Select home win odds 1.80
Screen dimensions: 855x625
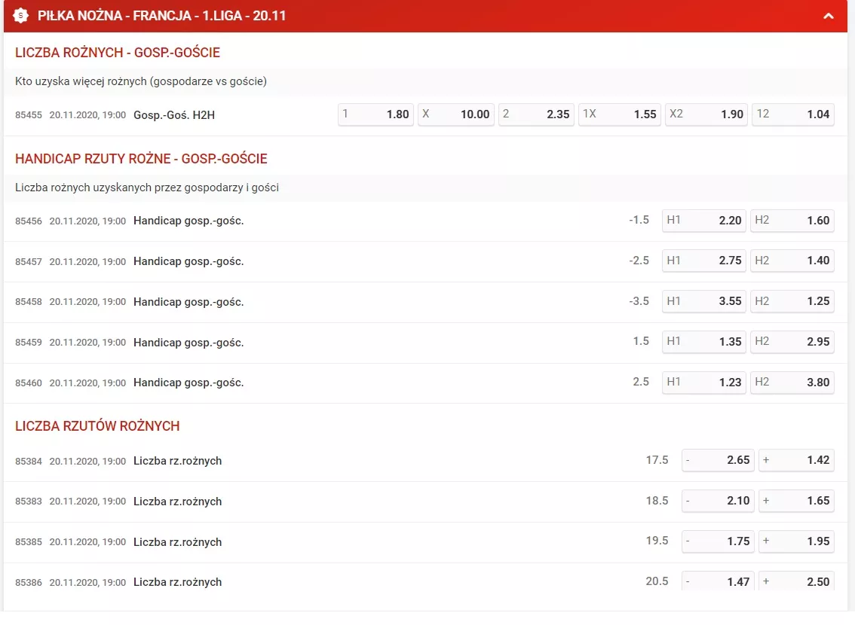point(375,114)
